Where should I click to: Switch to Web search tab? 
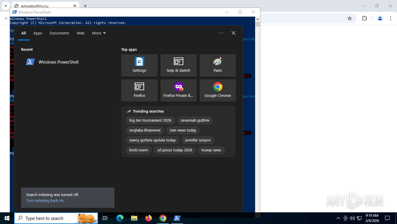click(x=81, y=33)
